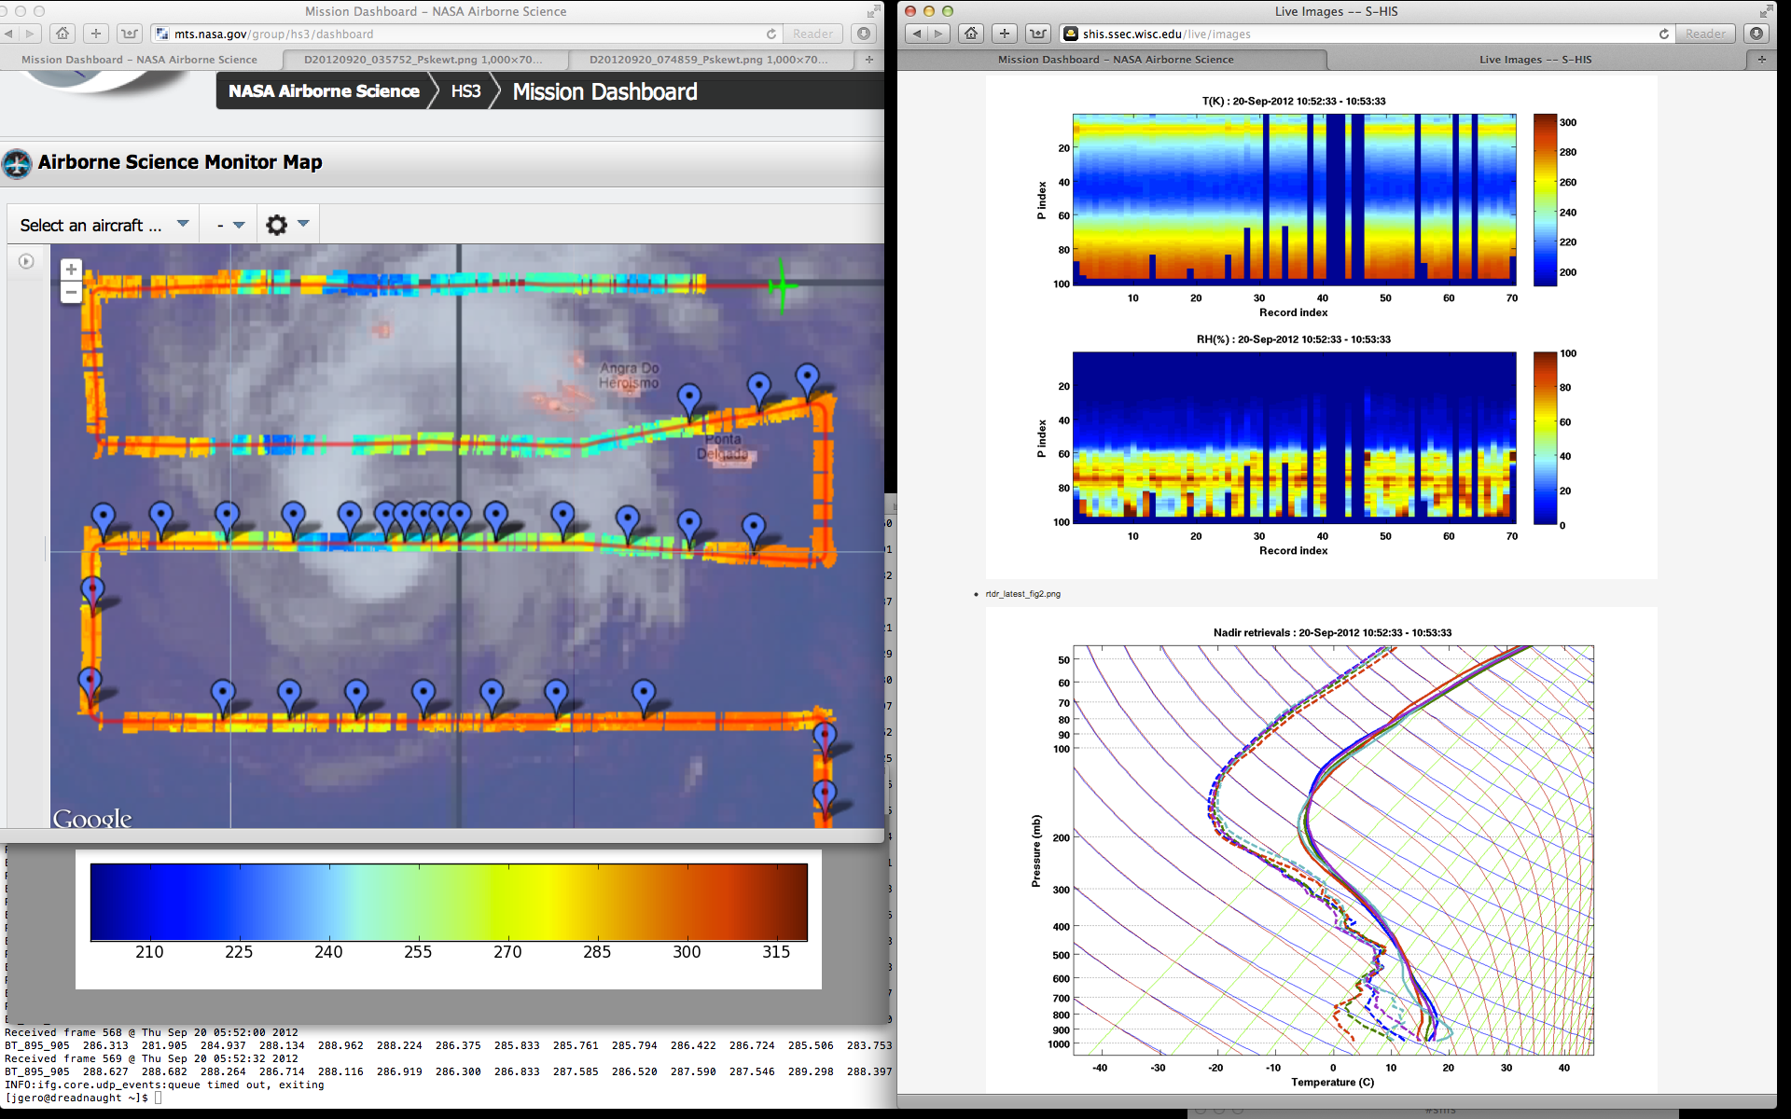
Task: Click NASA Airborne Science breadcrumb link
Action: coord(324,91)
